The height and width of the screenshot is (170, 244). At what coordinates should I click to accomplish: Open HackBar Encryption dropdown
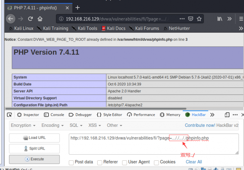pos(23,125)
